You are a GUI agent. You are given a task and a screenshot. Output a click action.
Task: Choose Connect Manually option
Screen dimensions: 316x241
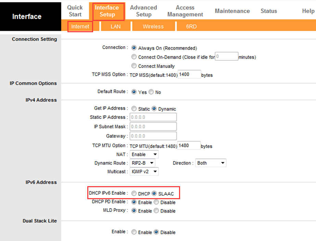(x=134, y=66)
